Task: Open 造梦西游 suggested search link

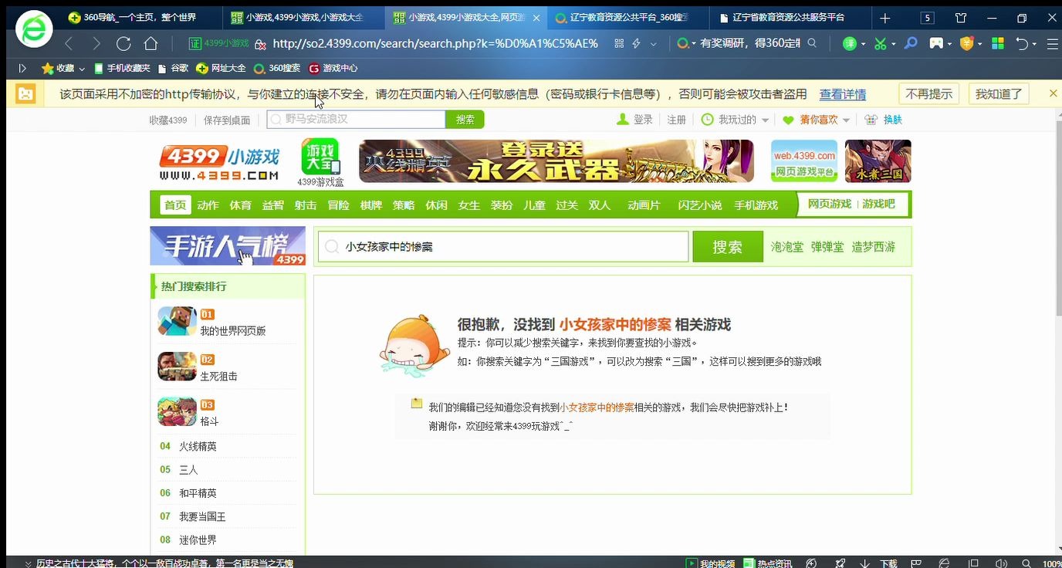Action: [874, 247]
